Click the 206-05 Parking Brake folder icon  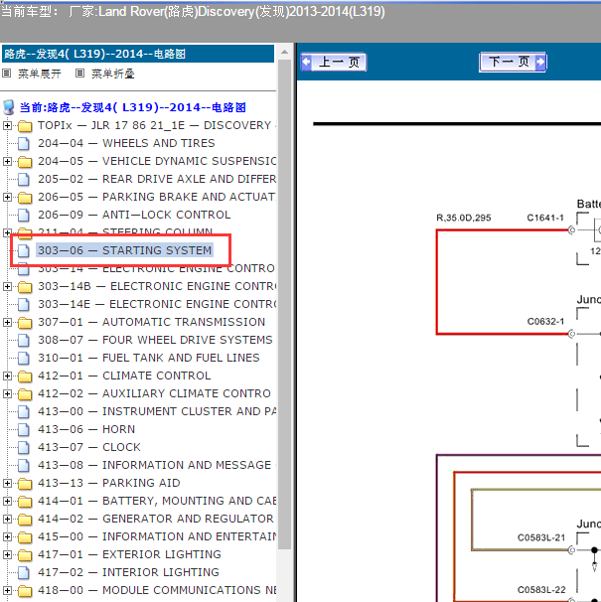coord(25,198)
